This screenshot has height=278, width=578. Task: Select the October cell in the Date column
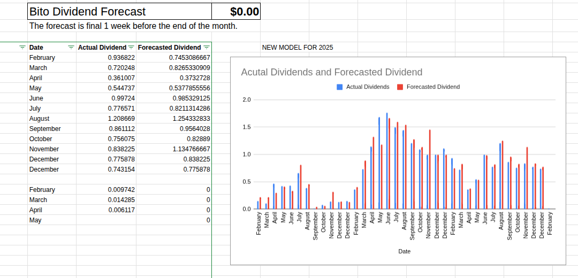52,139
